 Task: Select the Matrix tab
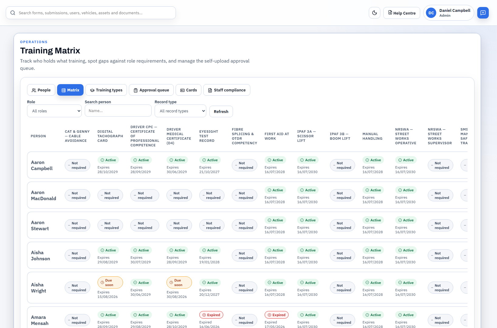point(70,90)
